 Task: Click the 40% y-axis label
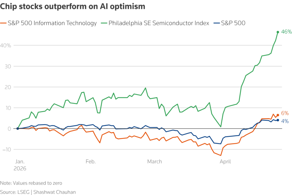[x=6, y=45]
